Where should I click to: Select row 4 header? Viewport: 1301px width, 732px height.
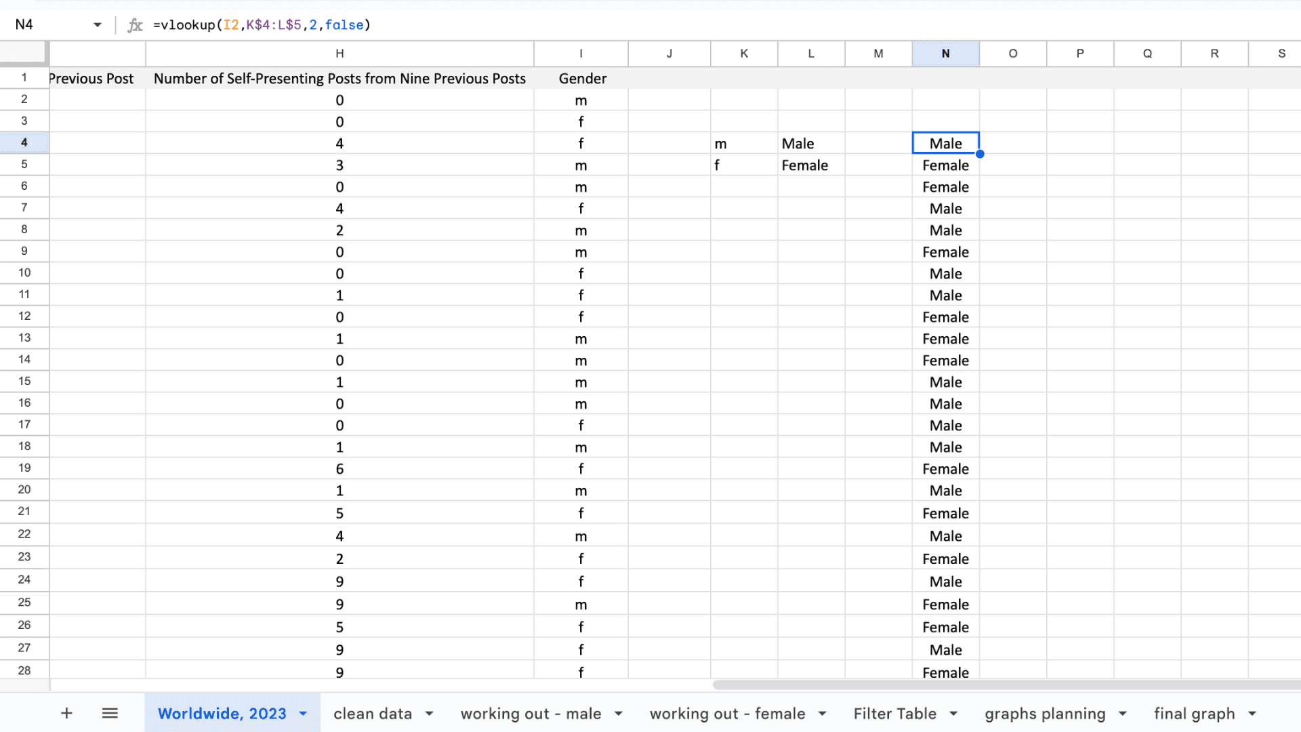point(24,143)
